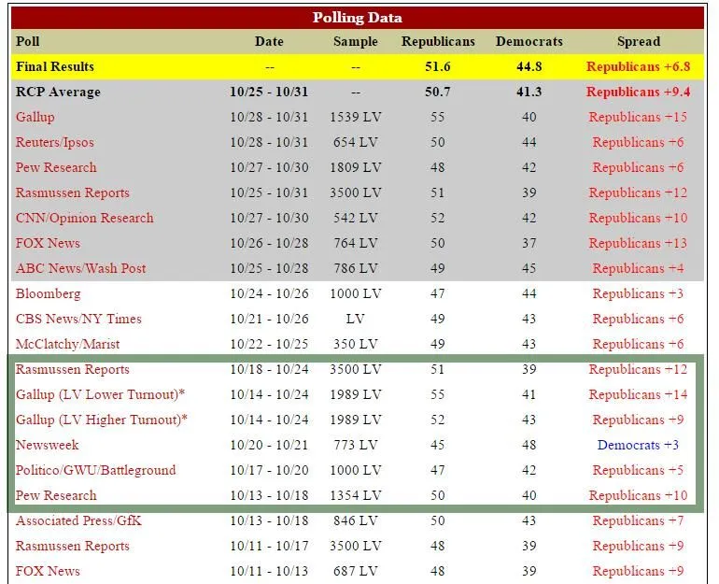Click Republicans +3 spread in Bloomberg row

click(638, 293)
